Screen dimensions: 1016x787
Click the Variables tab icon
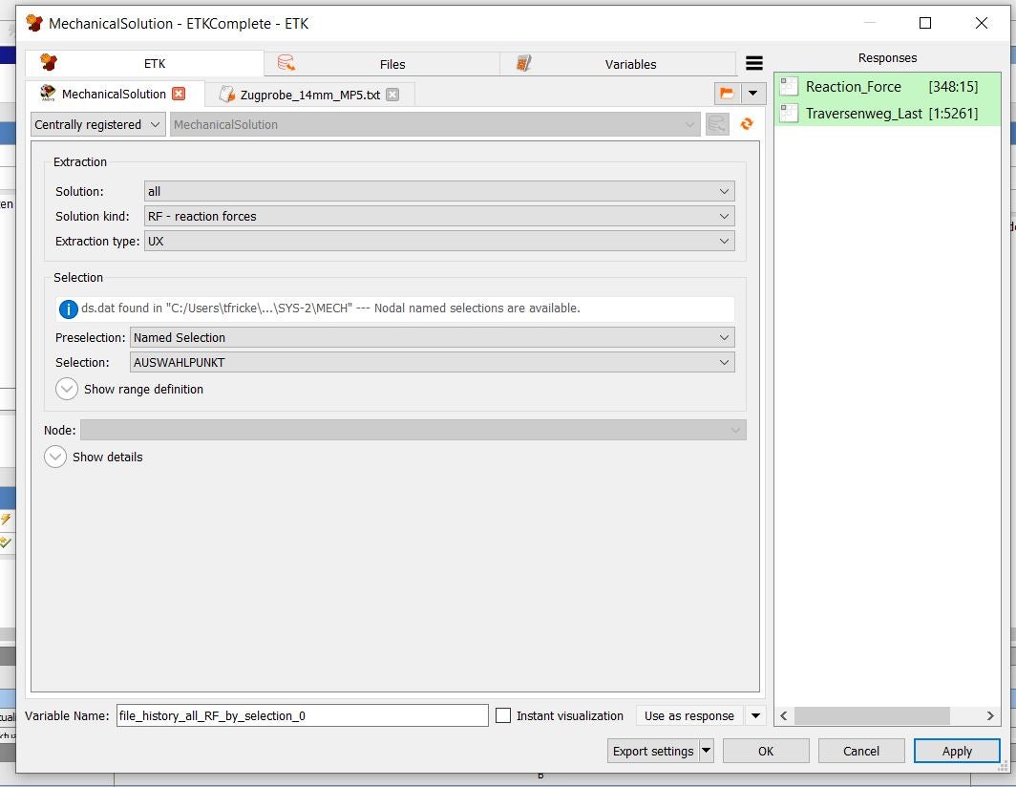click(523, 63)
